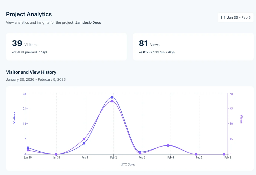This screenshot has width=256, height=175.
Task: Click the calendar icon in the date picker
Action: [x=223, y=17]
